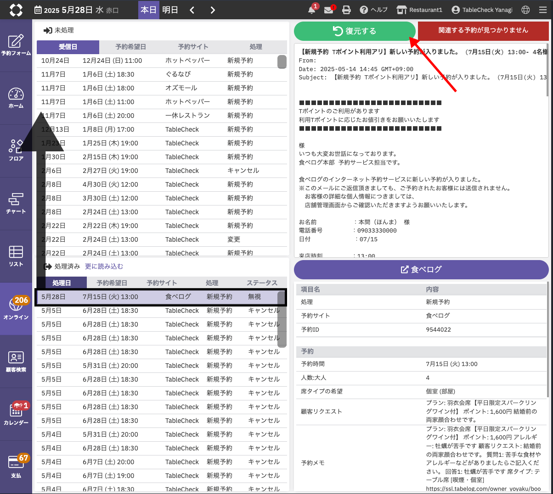
Task: Switch to 本日 tab
Action: 148,10
